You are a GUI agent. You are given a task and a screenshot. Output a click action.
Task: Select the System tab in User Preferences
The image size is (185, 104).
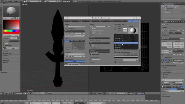(x=133, y=21)
